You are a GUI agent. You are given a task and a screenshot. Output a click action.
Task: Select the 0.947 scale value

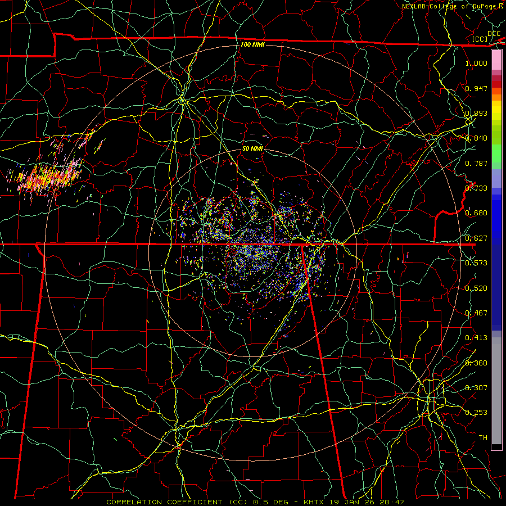(x=476, y=88)
